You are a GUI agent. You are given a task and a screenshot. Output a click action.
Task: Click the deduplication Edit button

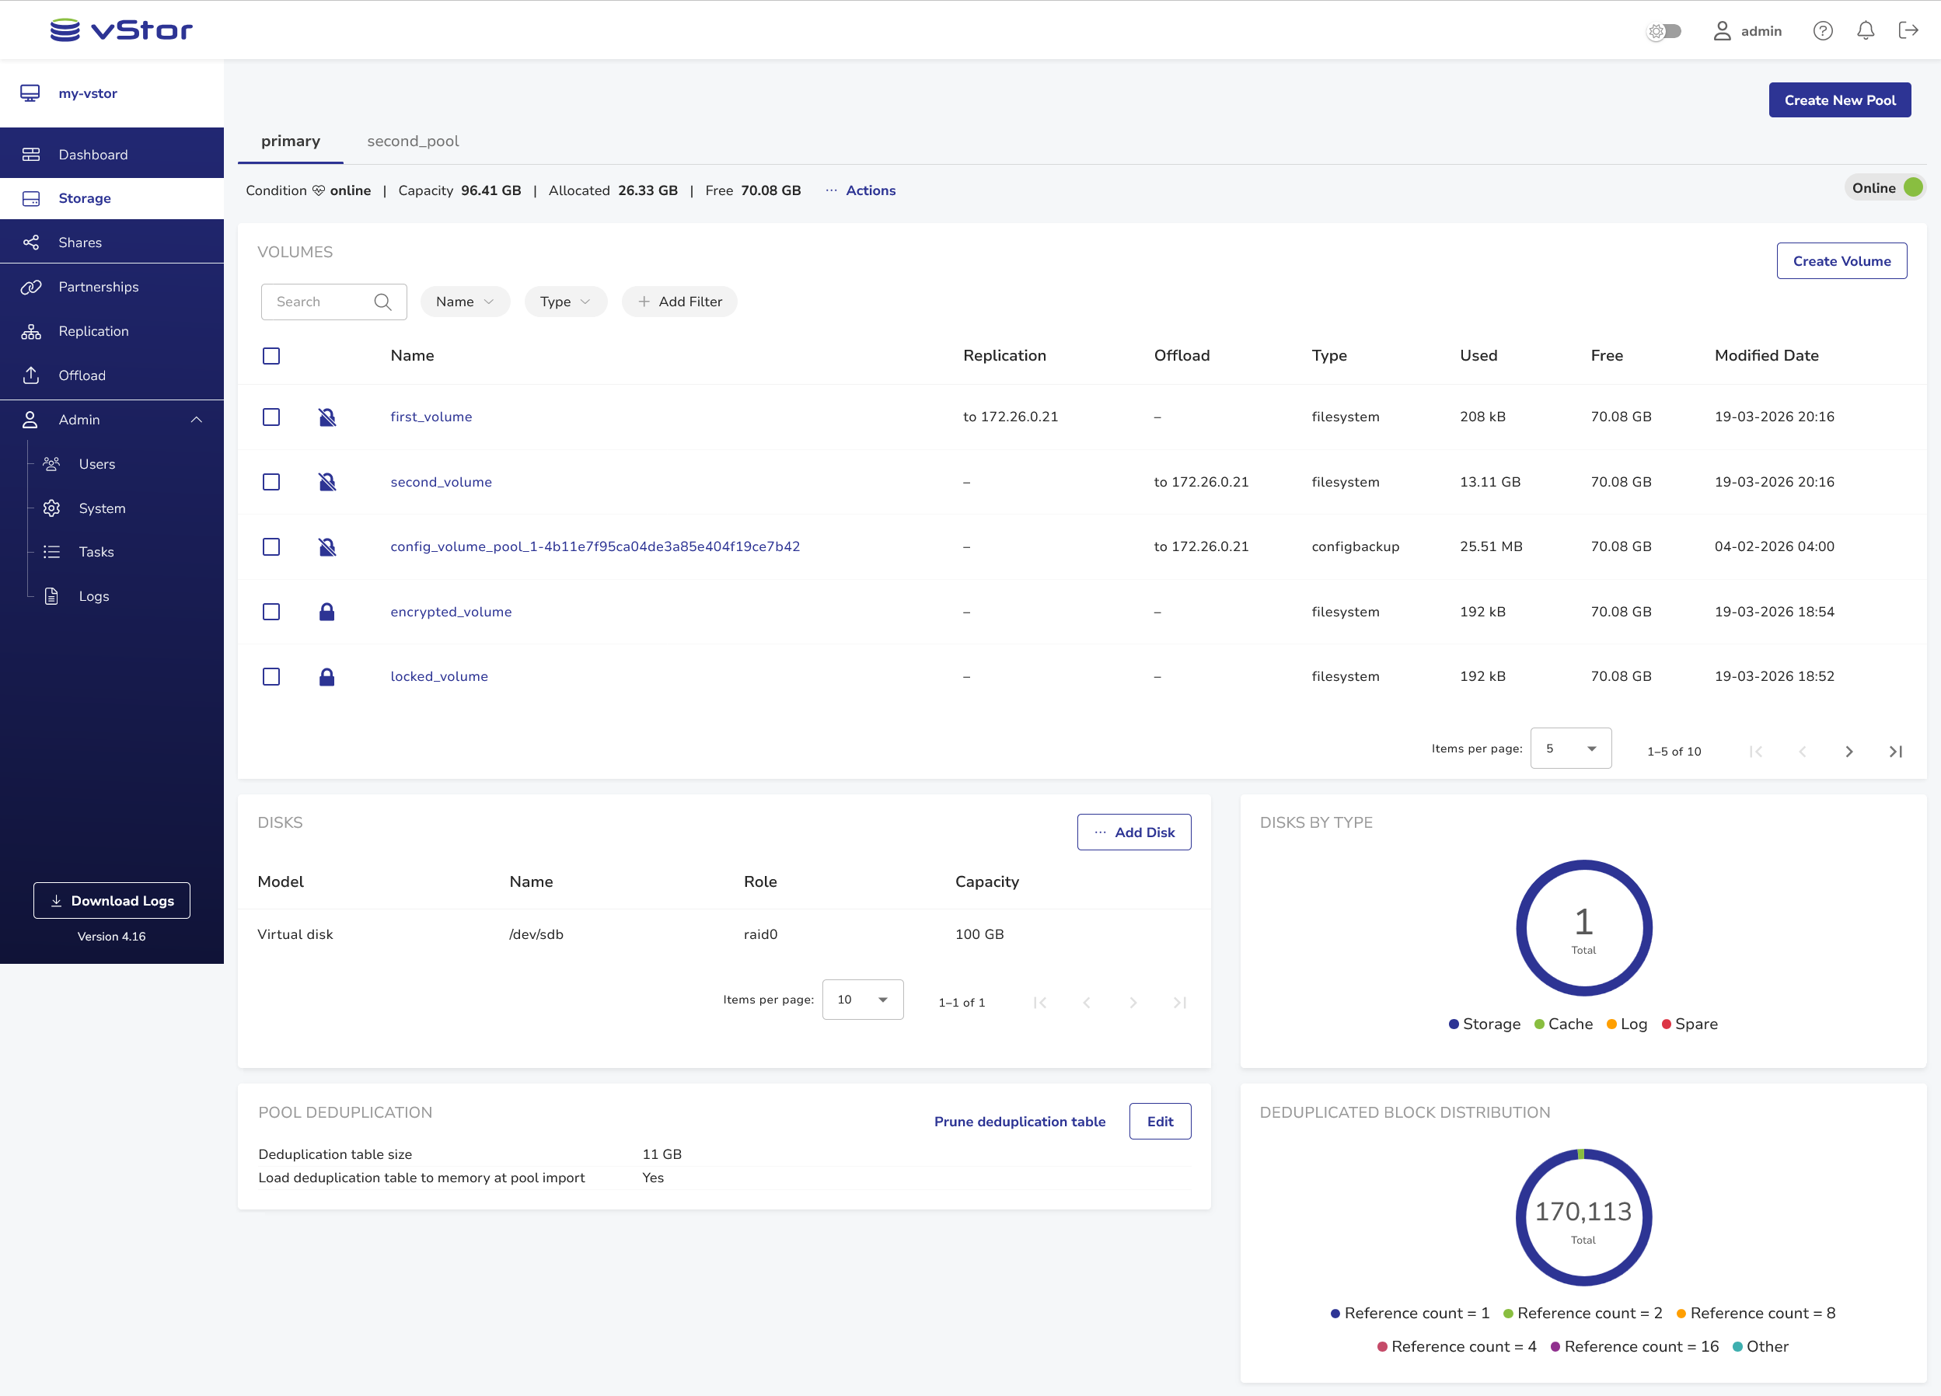[1161, 1122]
